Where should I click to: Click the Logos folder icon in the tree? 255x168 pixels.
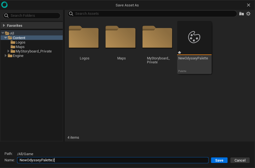tap(13, 42)
